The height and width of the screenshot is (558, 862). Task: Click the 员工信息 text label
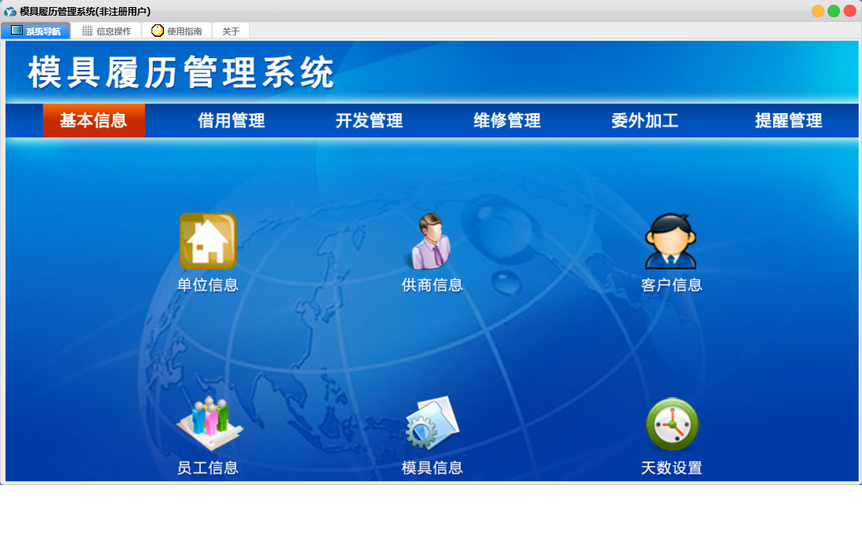208,468
